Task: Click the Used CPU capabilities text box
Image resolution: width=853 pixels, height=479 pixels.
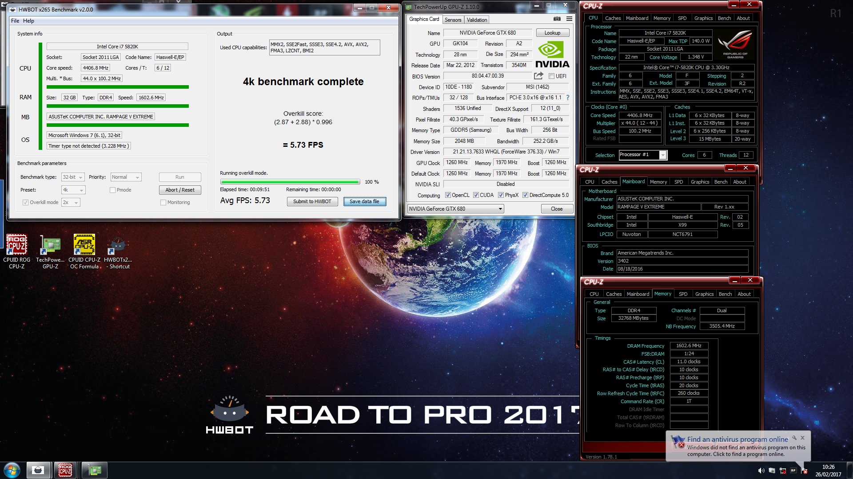Action: coord(324,47)
